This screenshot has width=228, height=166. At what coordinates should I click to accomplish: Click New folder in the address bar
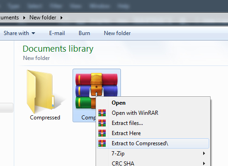click(43, 18)
